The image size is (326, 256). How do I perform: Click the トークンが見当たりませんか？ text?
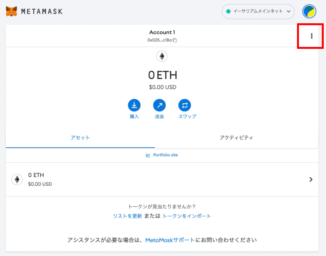162,206
